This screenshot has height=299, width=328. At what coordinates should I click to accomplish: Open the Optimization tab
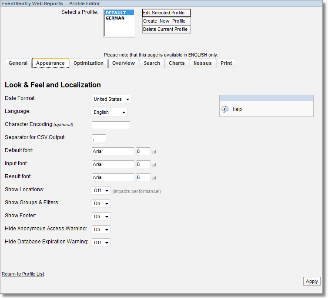(x=88, y=63)
